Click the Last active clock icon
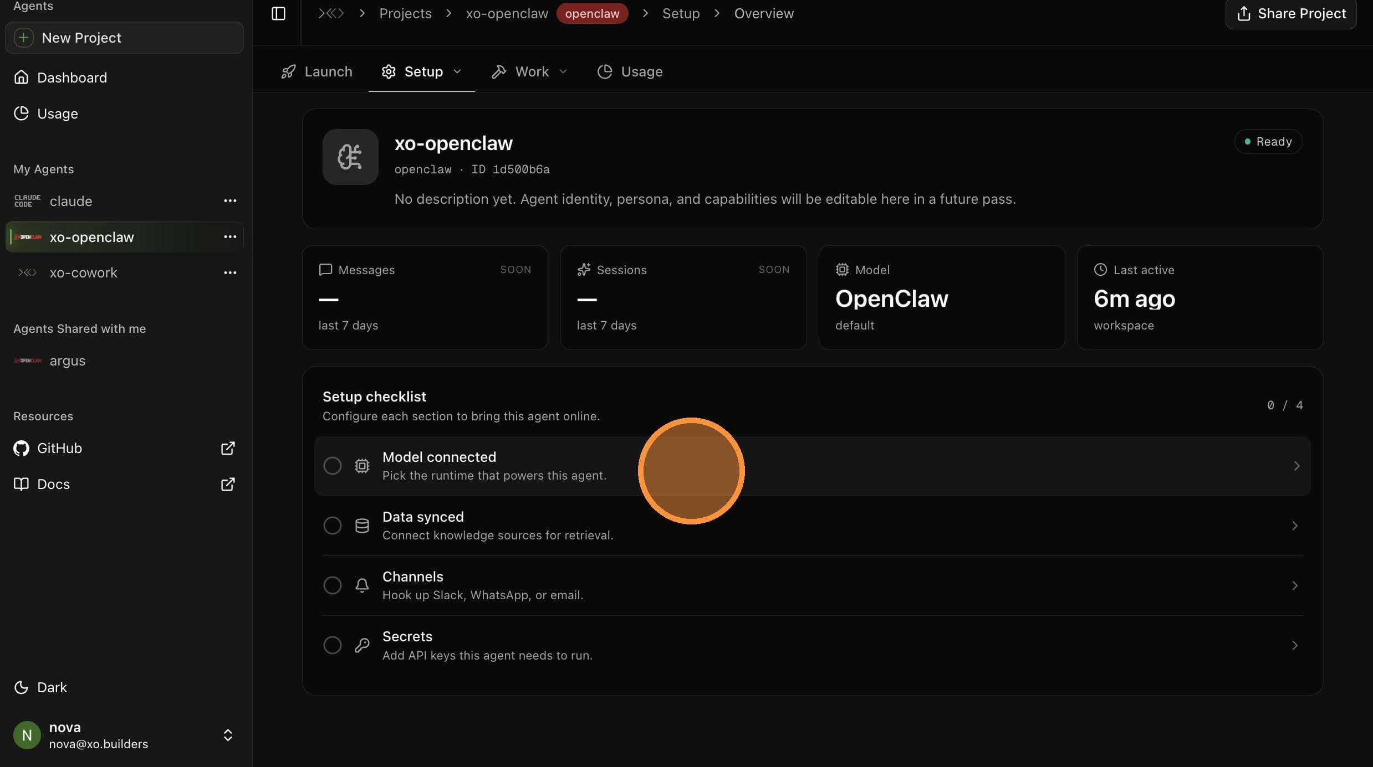The width and height of the screenshot is (1373, 767). tap(1100, 270)
